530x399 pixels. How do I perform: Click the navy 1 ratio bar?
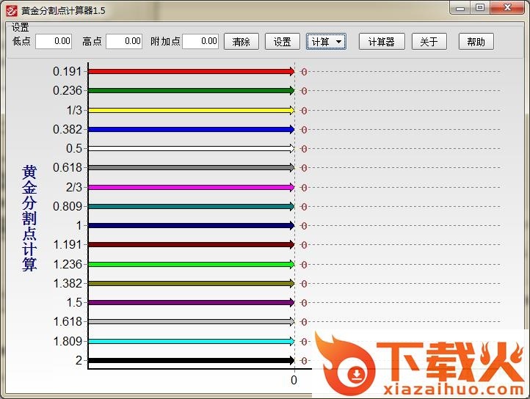(x=192, y=225)
